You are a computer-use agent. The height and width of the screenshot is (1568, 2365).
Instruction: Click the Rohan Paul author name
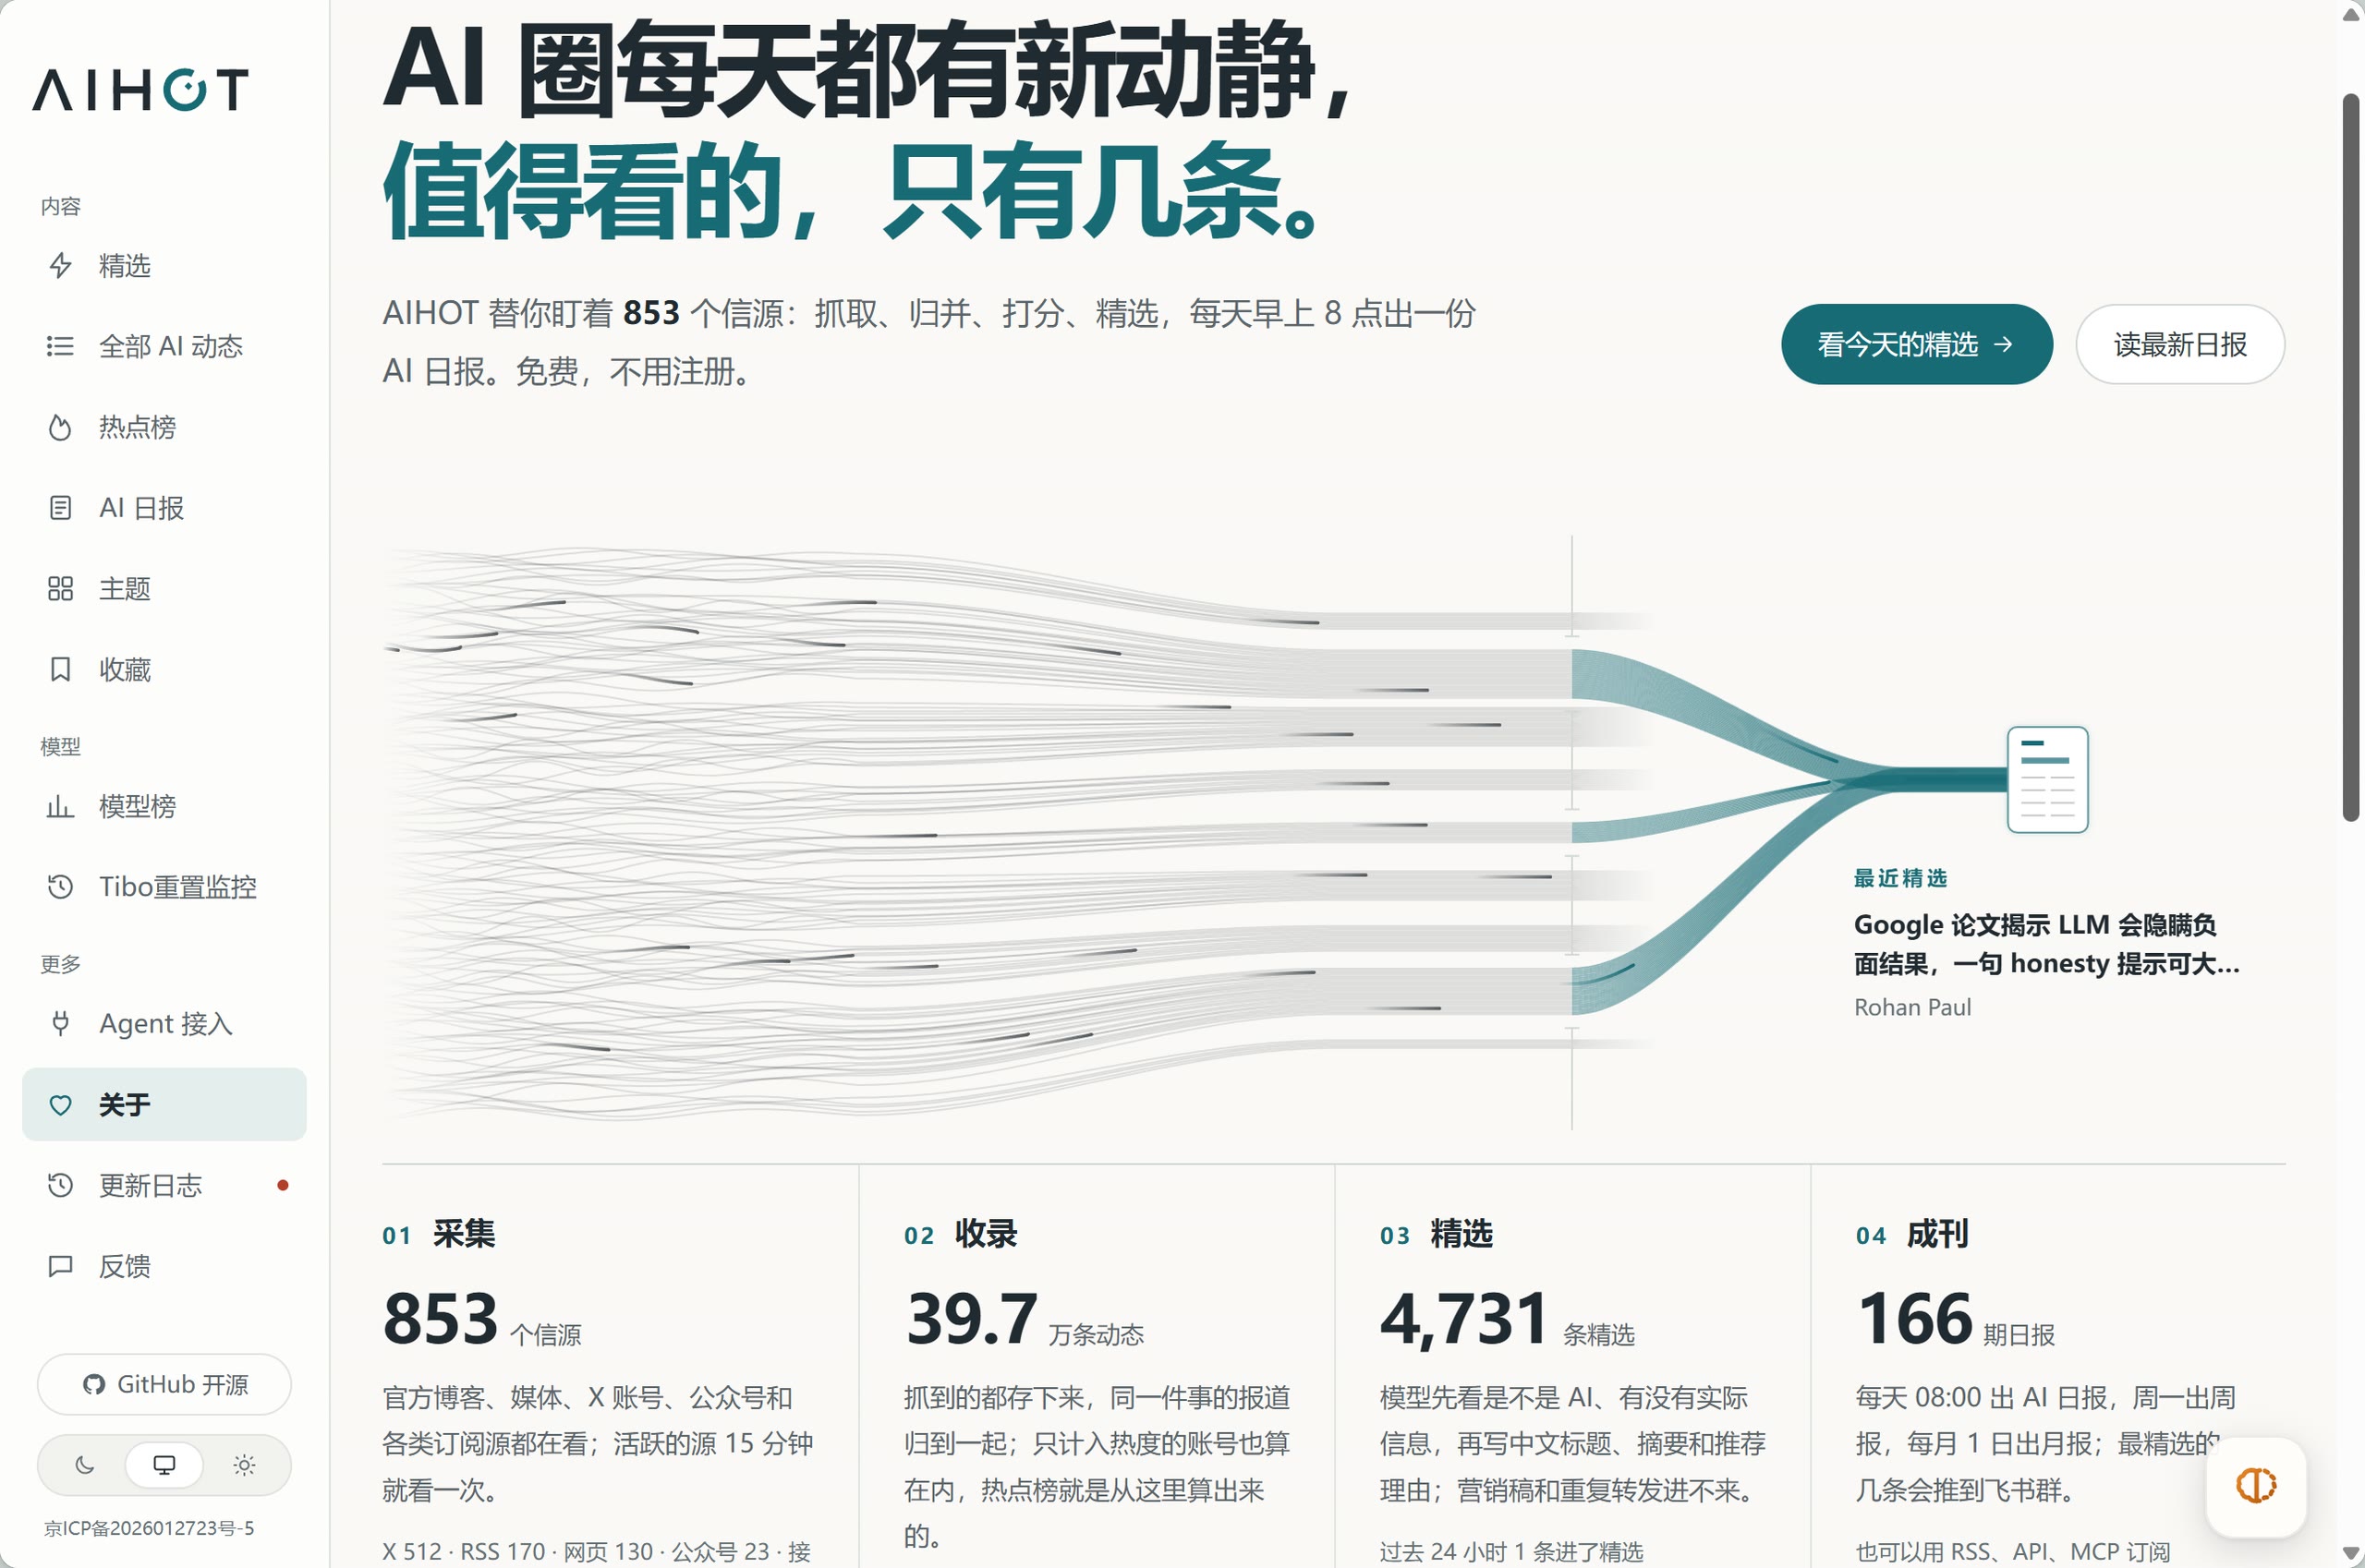1911,1007
